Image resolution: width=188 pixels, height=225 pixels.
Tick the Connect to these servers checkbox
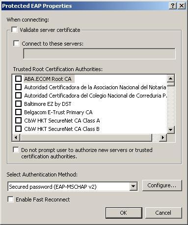coord(16,44)
